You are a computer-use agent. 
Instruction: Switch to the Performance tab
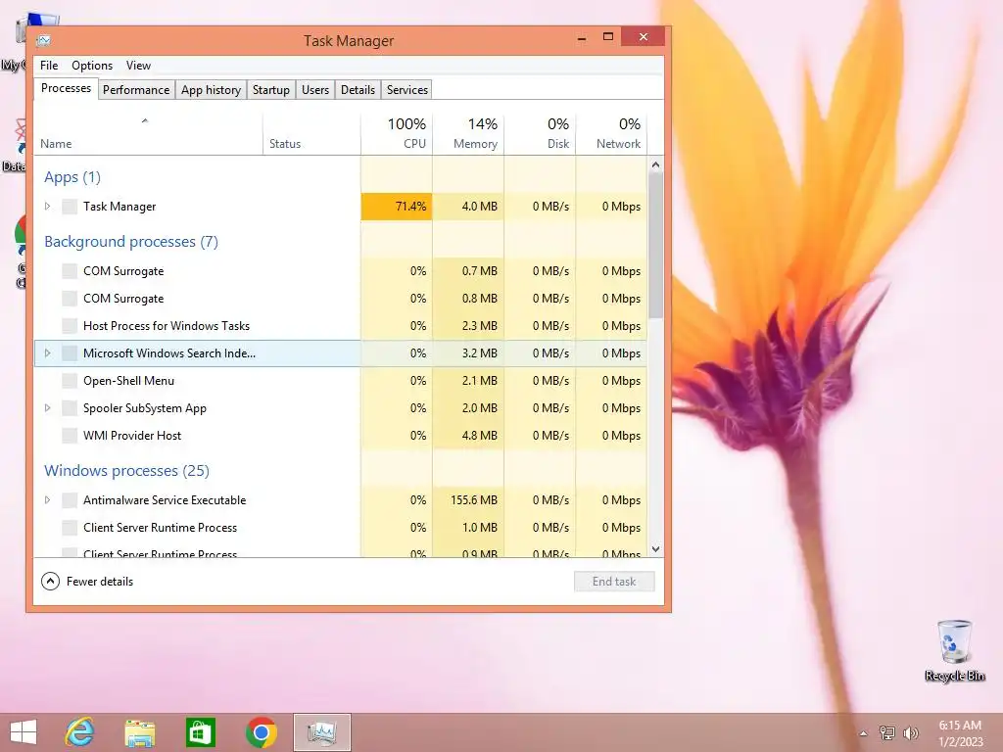click(136, 89)
